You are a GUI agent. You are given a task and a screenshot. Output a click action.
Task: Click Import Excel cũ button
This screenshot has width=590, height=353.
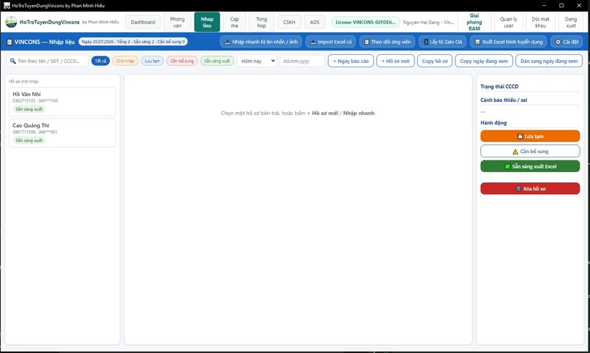tap(330, 42)
